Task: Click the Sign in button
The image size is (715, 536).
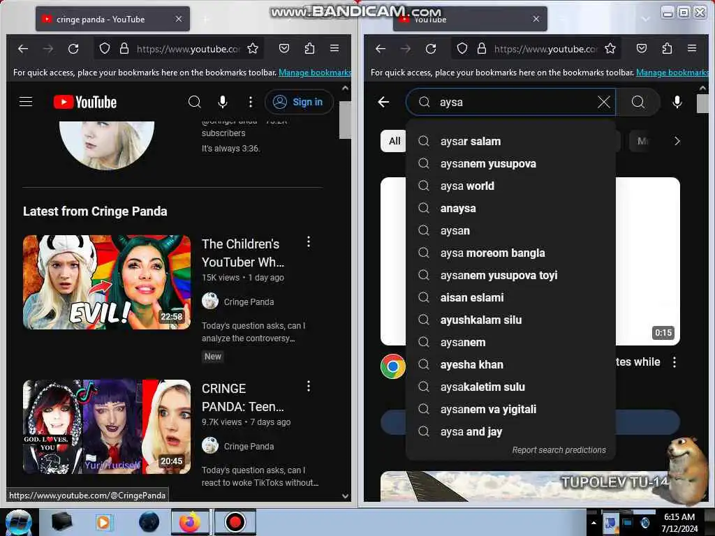Action: click(x=299, y=102)
